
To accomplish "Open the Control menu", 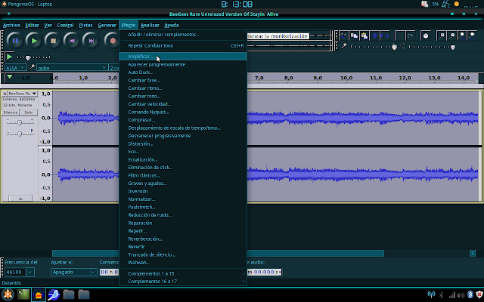I will point(65,25).
